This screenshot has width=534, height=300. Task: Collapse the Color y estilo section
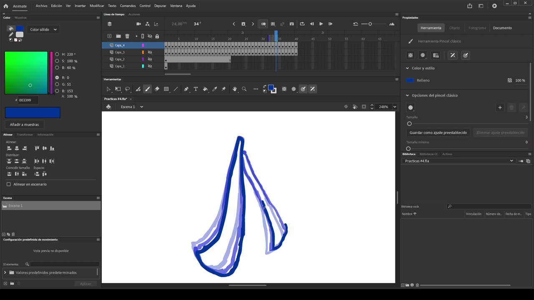[408, 68]
